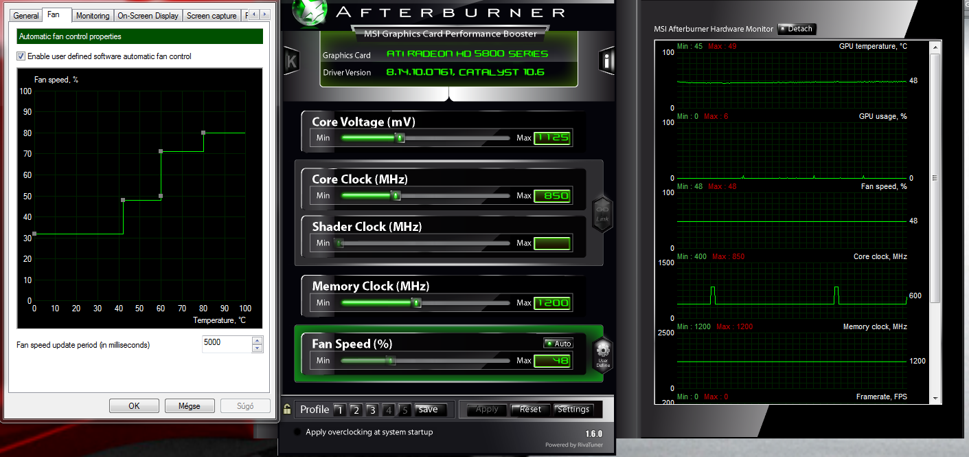Load profile slot 3

[x=372, y=410]
